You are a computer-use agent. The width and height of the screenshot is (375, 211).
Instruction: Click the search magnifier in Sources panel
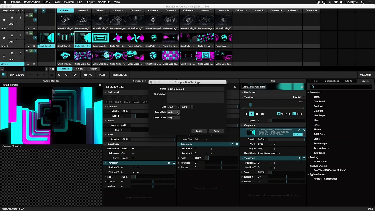coord(313,86)
